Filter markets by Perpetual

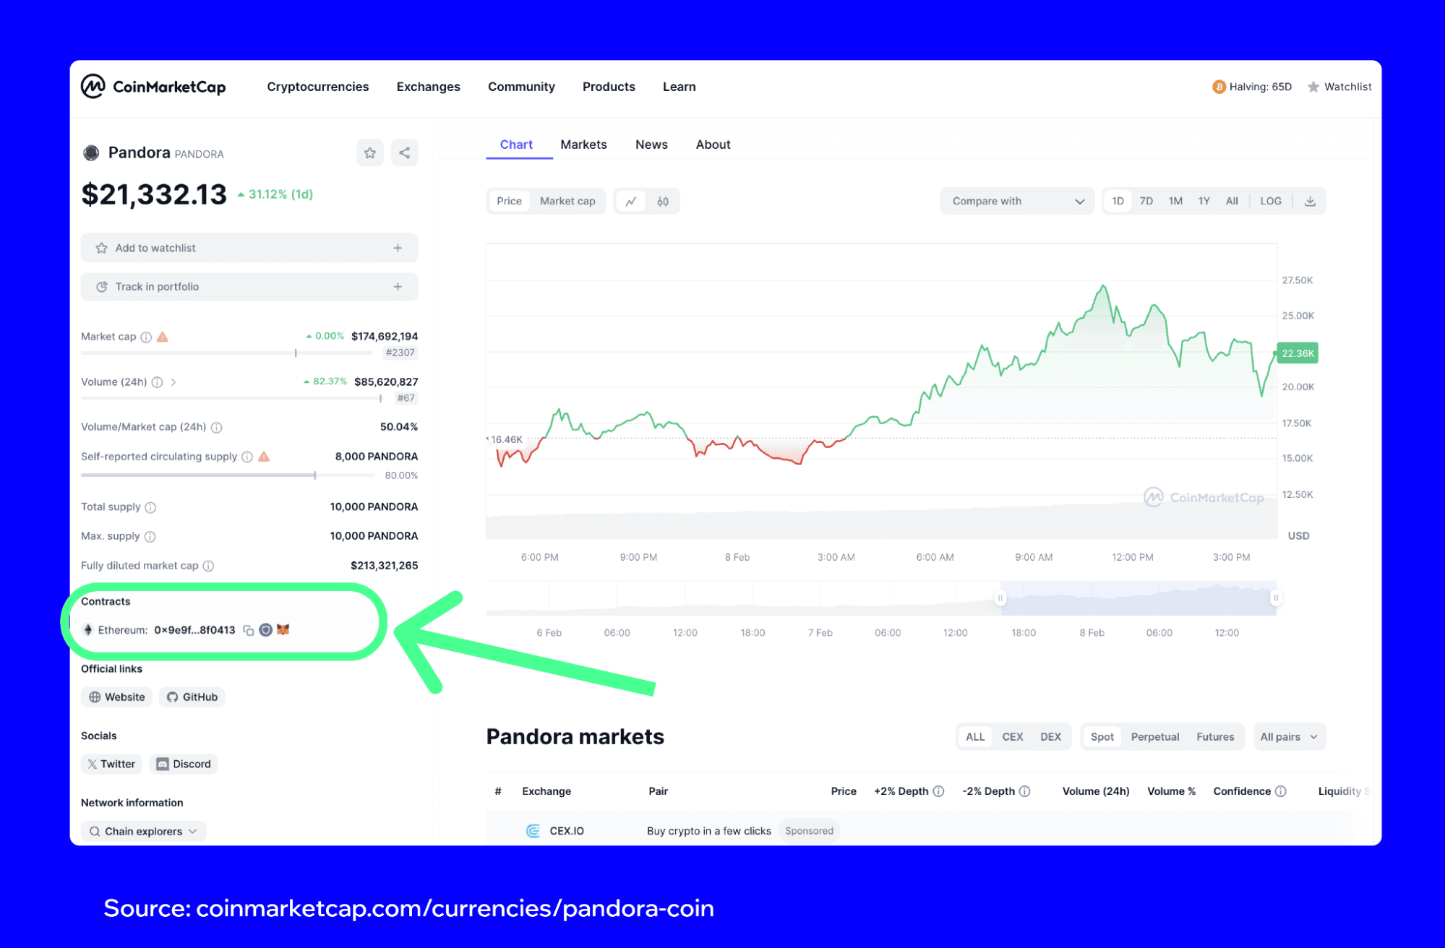click(1154, 737)
